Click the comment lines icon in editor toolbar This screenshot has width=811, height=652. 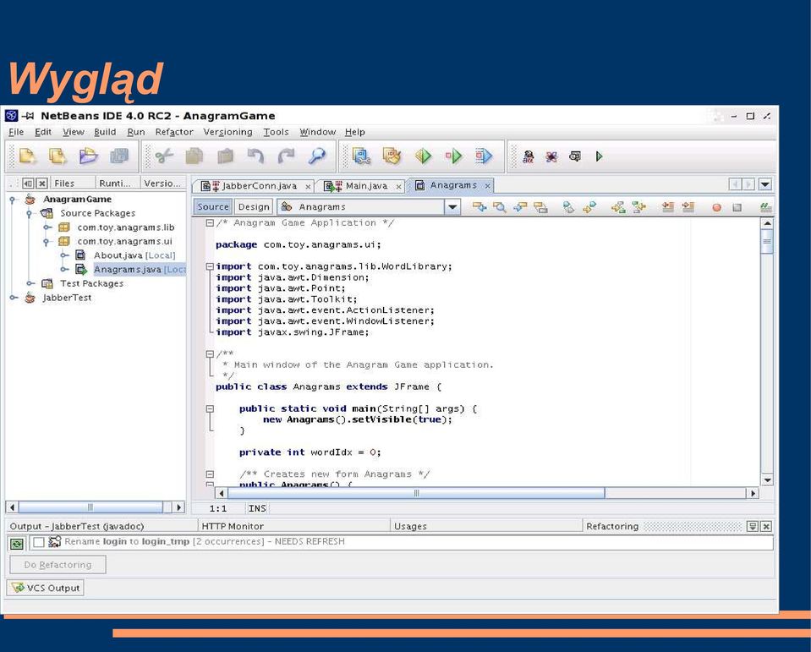click(x=766, y=207)
